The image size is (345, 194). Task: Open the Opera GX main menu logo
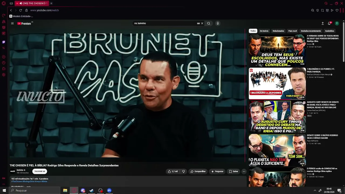coord(4,4)
